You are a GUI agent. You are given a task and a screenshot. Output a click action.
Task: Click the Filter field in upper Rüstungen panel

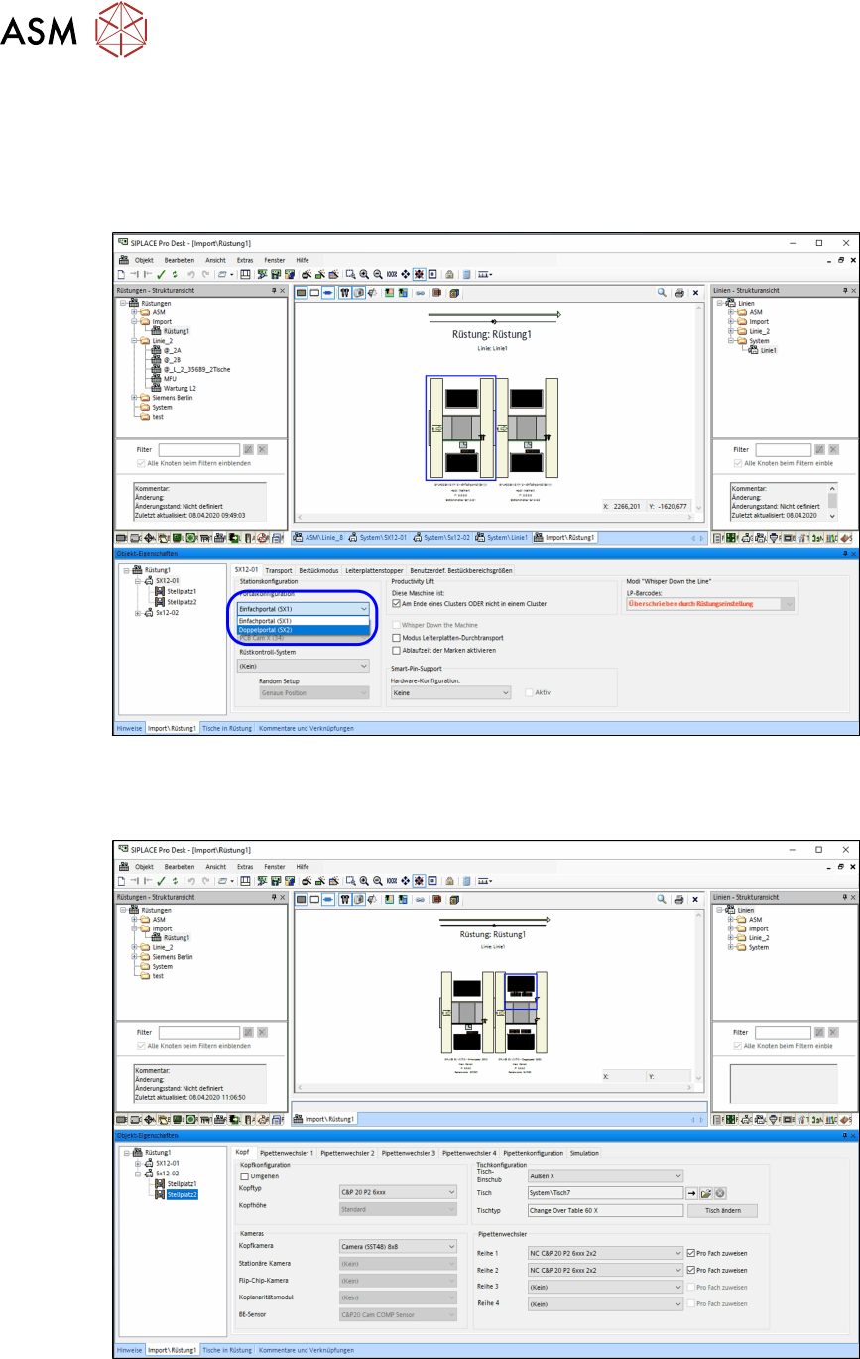click(198, 449)
